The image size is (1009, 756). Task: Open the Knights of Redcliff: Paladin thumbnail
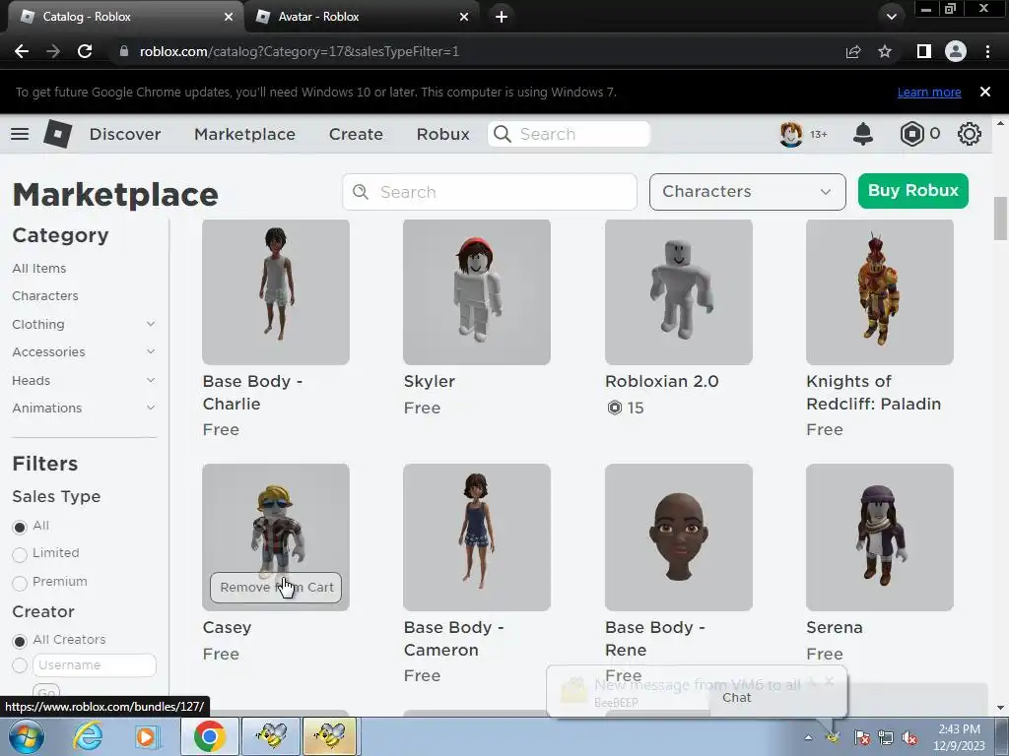880,291
